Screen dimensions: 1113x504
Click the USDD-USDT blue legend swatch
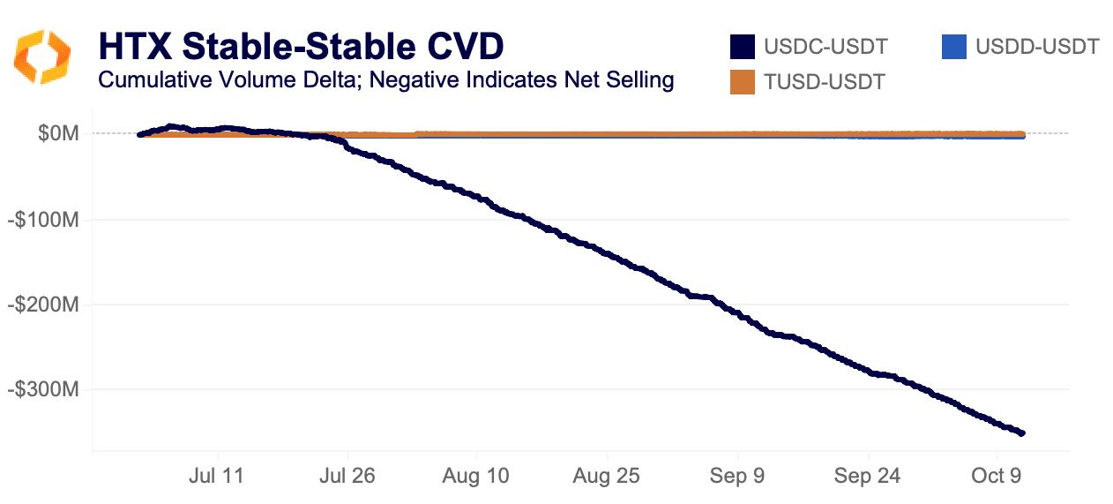point(954,47)
